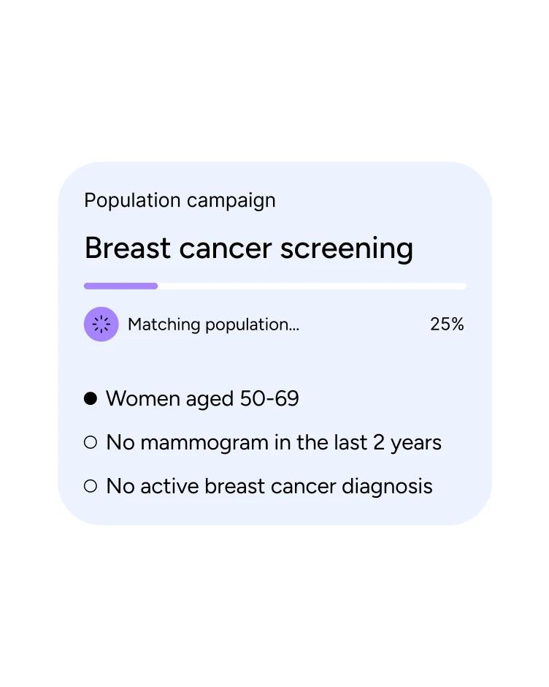
Task: Click the 25% progress value
Action: [447, 324]
